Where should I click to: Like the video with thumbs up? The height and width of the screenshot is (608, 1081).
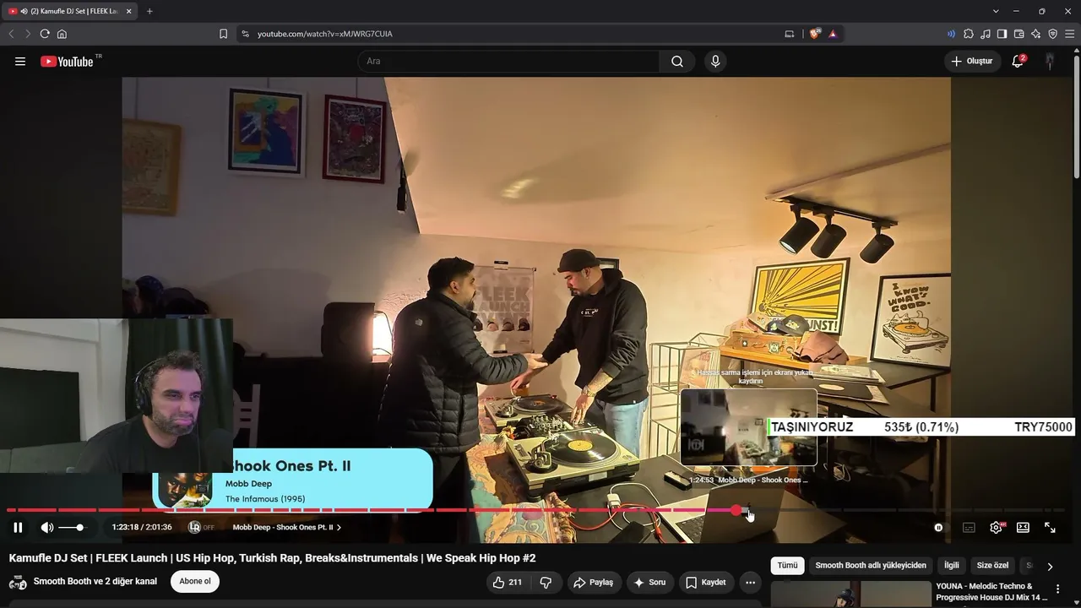[x=507, y=583]
